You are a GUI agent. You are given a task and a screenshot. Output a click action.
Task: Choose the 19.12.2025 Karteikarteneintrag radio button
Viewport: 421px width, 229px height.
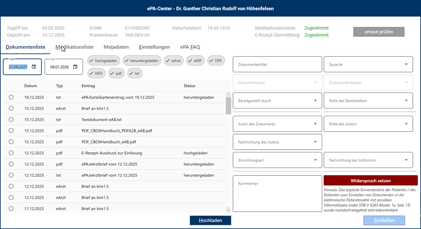11,97
